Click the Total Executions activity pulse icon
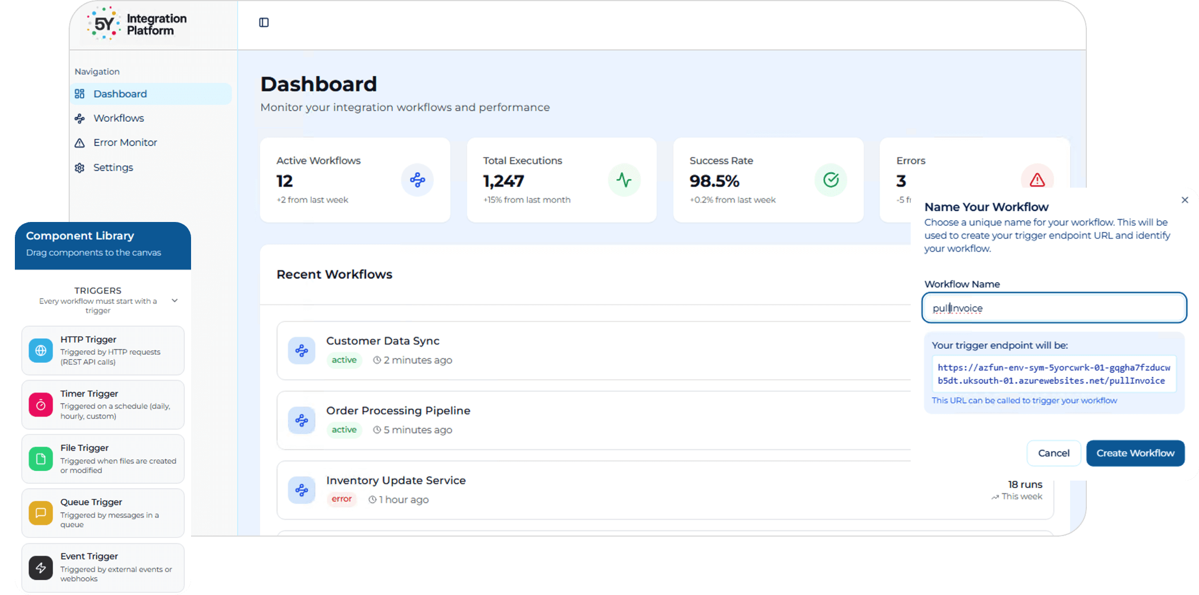 [x=624, y=180]
